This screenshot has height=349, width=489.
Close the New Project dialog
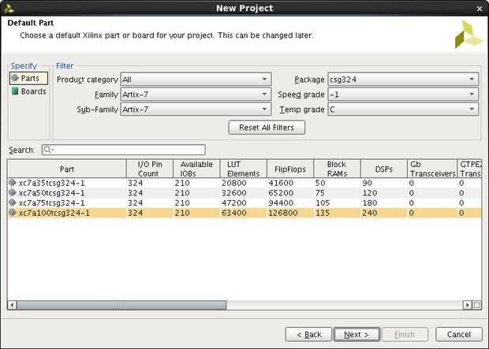point(480,9)
